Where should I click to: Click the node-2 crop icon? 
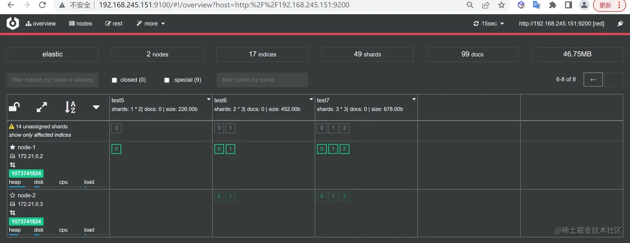12,213
